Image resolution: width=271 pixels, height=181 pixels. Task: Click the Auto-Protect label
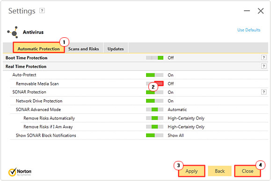tap(24, 75)
